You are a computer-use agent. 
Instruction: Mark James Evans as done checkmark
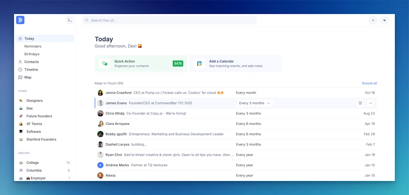[x=371, y=103]
